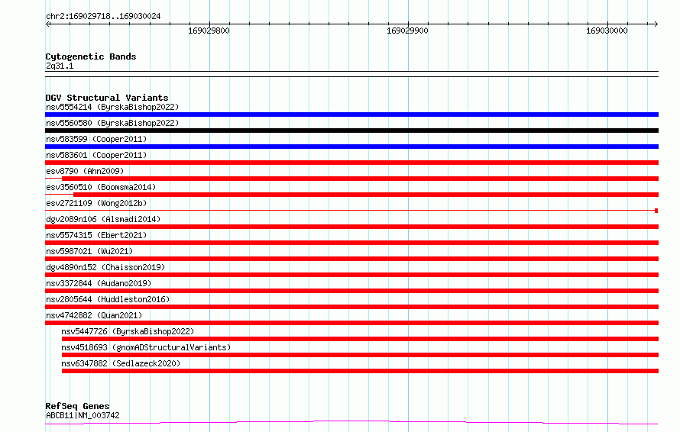Click the red bar of nsv5447726
680x432 pixels.
[360, 339]
